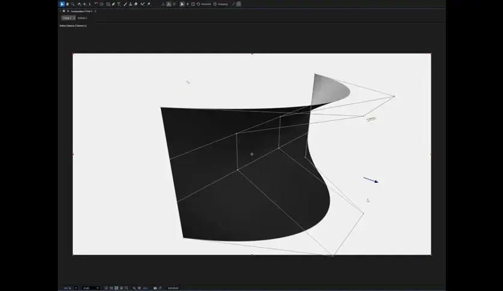Select the Type text tool
The image size is (503, 291).
(x=119, y=4)
